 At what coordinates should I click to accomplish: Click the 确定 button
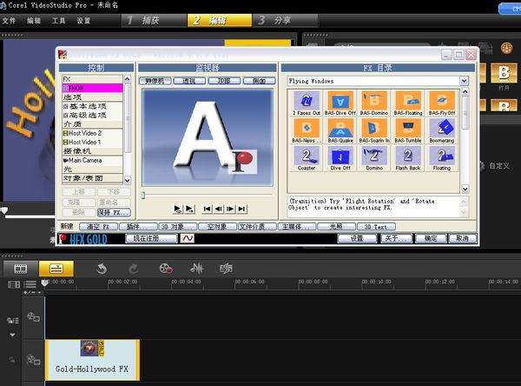(431, 238)
